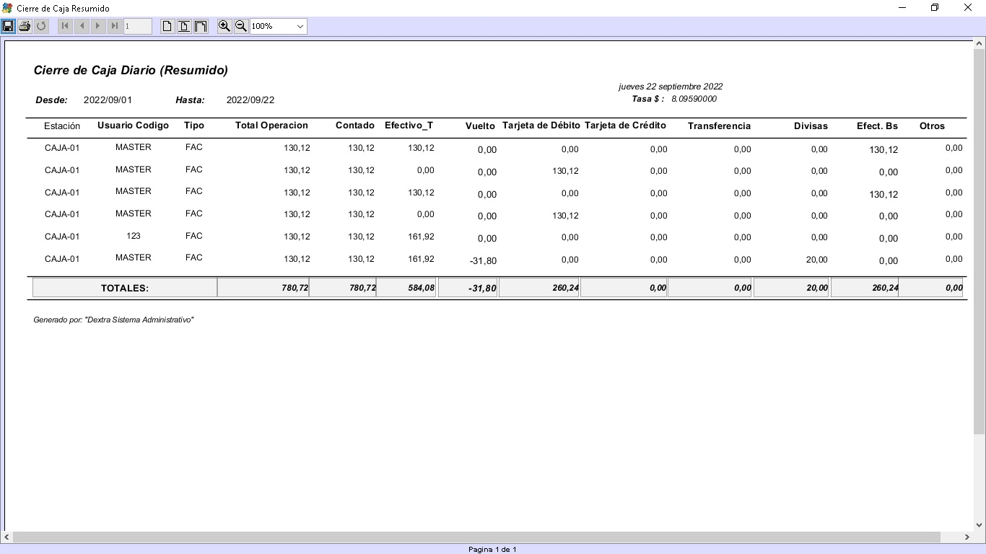Click the 'Contado' column header
The width and height of the screenshot is (986, 554).
click(355, 126)
